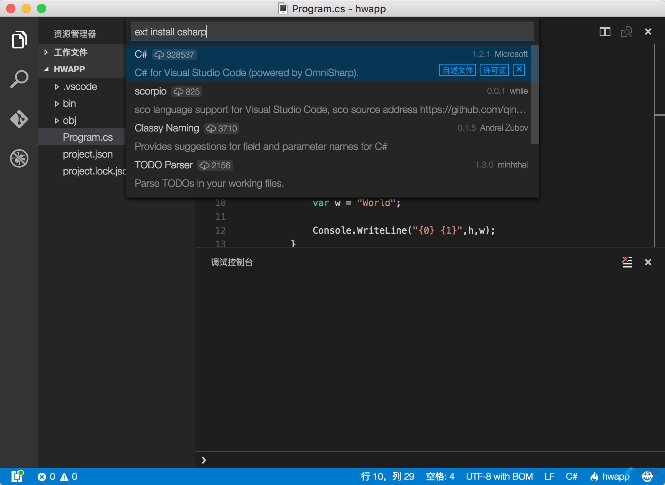Split the editor with split icon
The image size is (665, 485).
pyautogui.click(x=605, y=32)
